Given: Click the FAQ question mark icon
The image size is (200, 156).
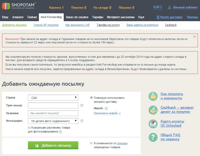Looking at the screenshot, I should [x=153, y=137].
